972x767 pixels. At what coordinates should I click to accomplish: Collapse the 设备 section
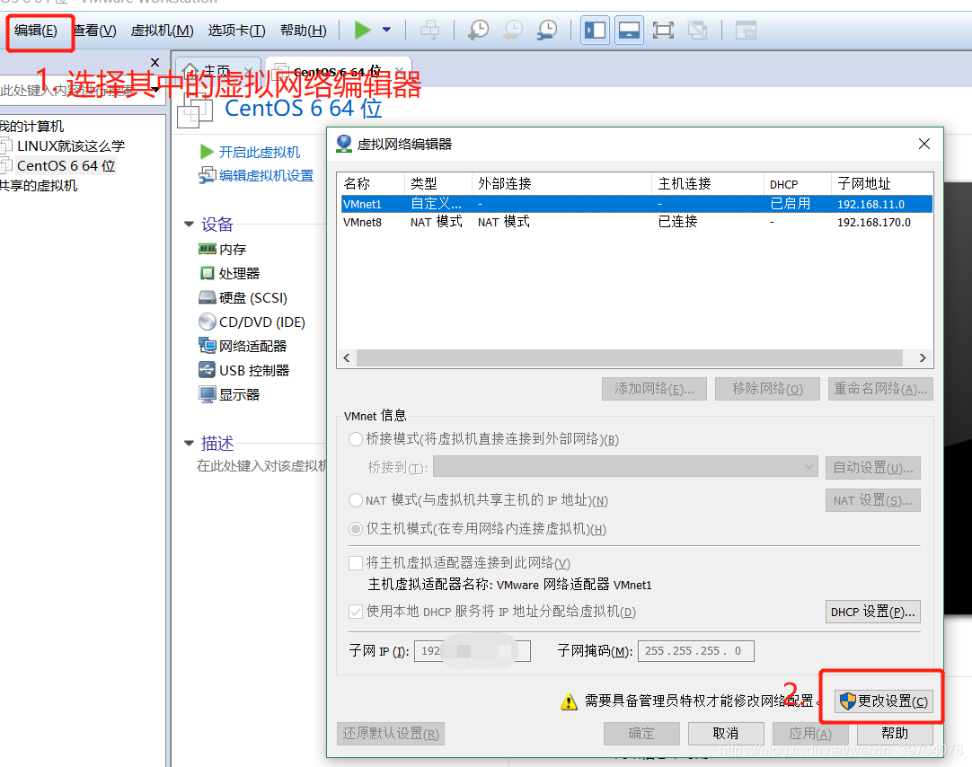tap(189, 225)
